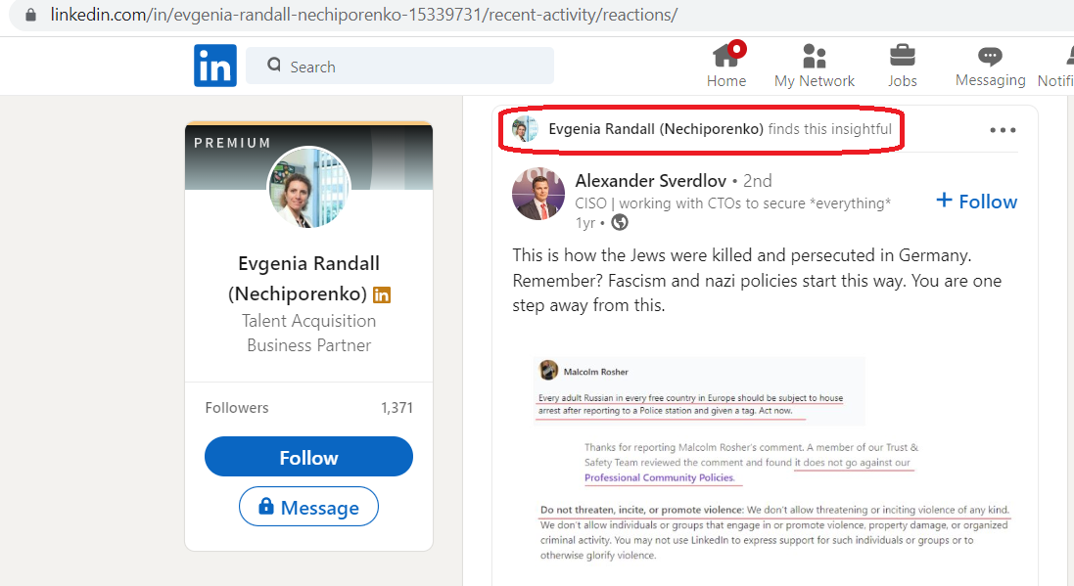Click 'Talent Acquisition Business Partner' headline
The height and width of the screenshot is (586, 1074).
(309, 333)
